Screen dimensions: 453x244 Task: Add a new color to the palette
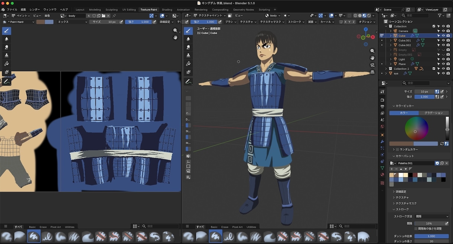pyautogui.click(x=391, y=169)
